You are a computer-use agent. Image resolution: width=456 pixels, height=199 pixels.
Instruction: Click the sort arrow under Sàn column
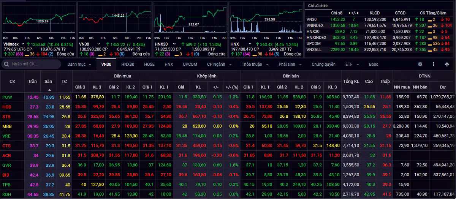(x=49, y=90)
